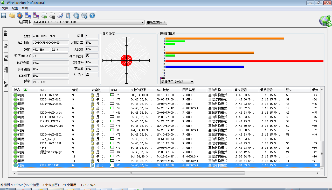The width and height of the screenshot is (332, 190).
Task: Click the connect computers toolbar icon
Action: tap(28, 15)
